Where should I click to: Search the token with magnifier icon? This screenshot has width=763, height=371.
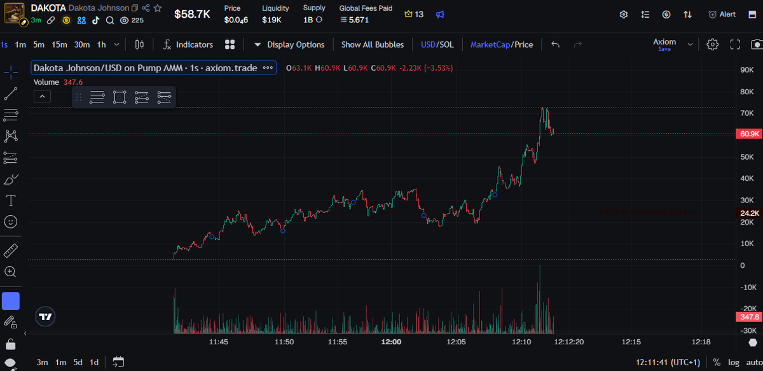[110, 20]
